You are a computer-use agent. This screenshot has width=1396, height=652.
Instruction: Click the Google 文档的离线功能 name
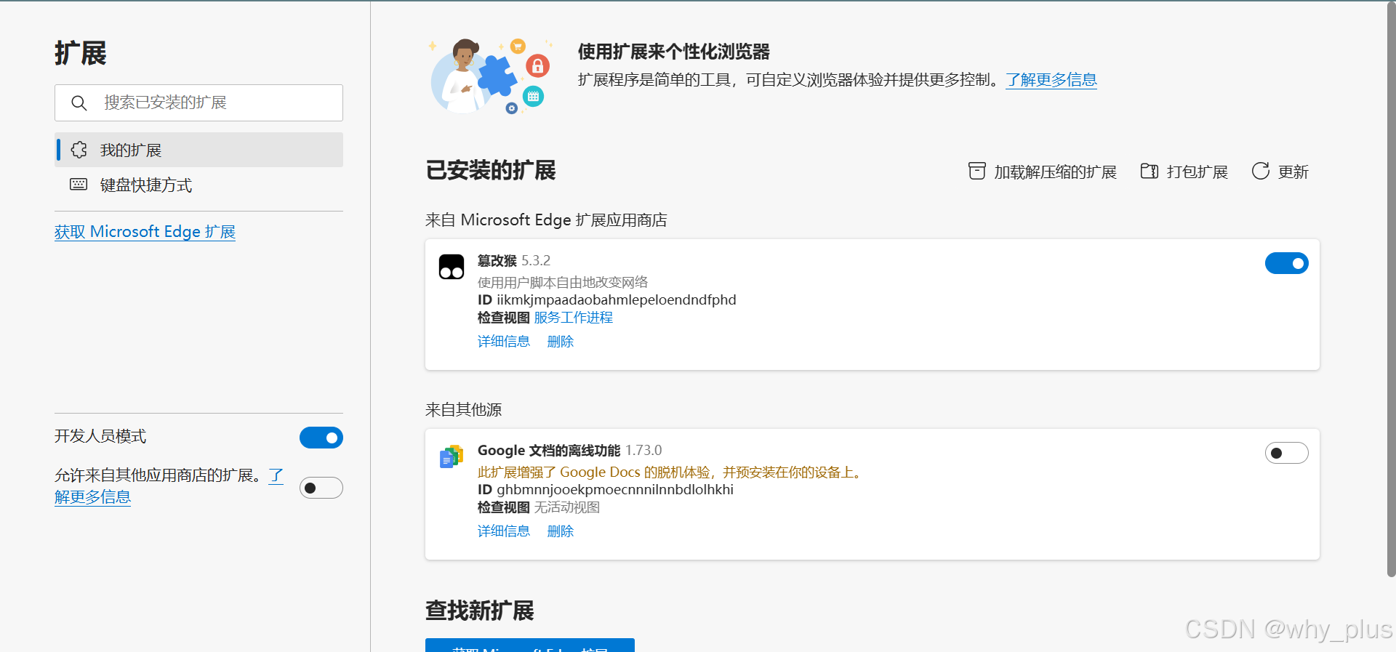549,451
